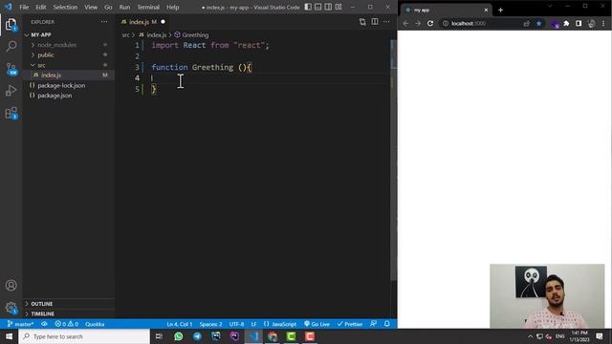This screenshot has height=344, width=612.
Task: Open Explorer more actions ellipsis
Action: click(x=104, y=22)
